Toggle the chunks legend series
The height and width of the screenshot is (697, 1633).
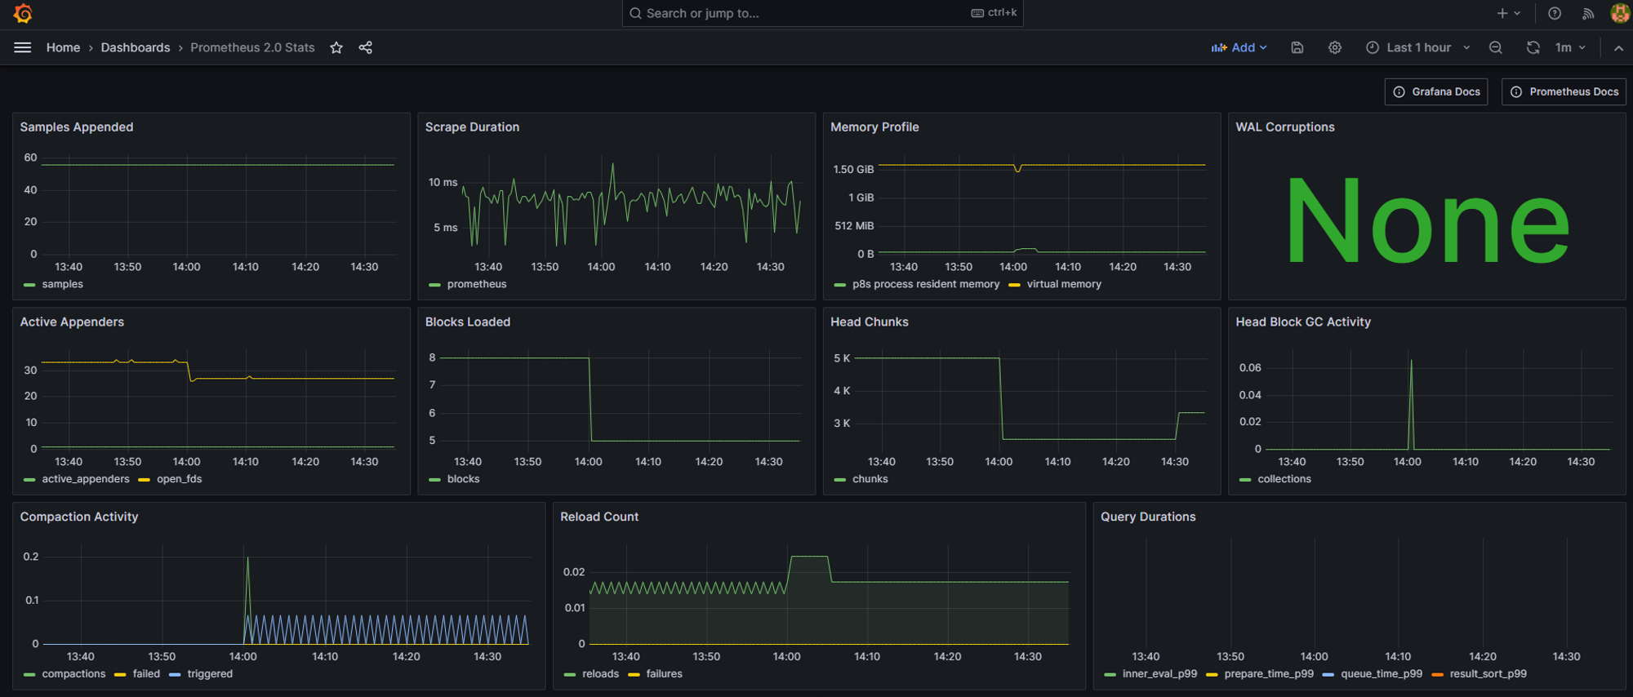coord(870,479)
